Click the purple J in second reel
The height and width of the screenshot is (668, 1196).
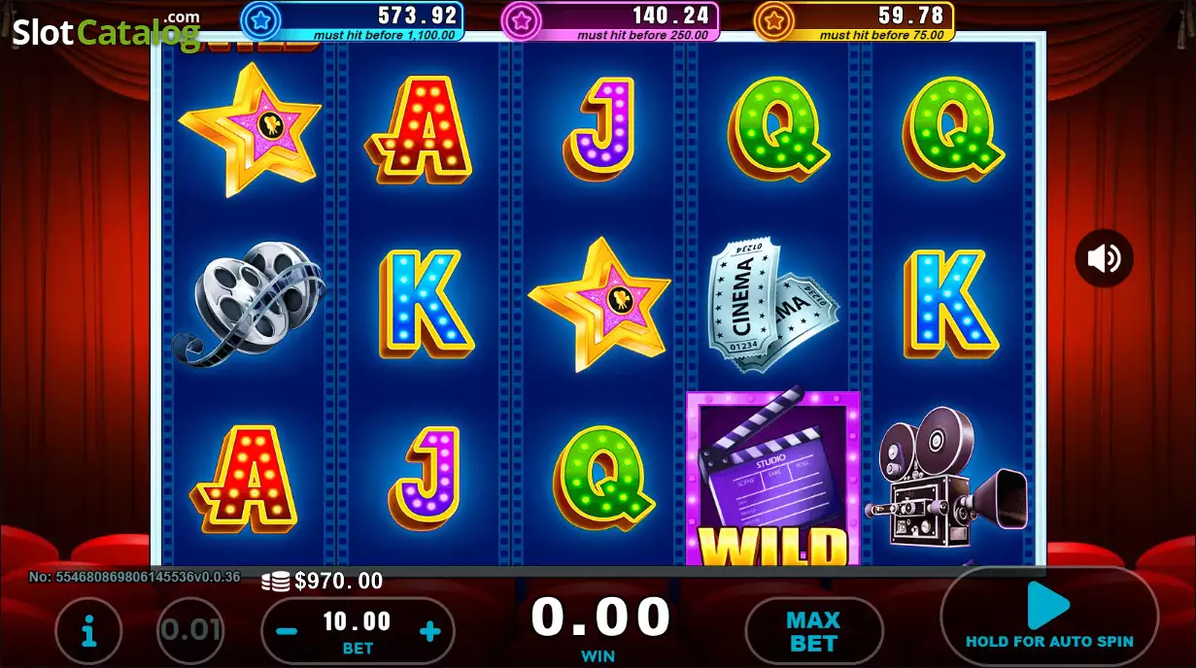pyautogui.click(x=426, y=478)
